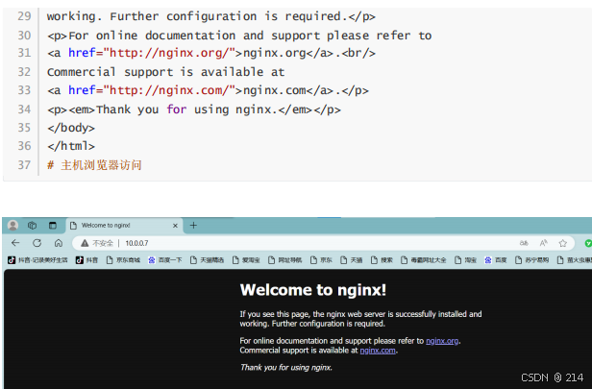Image resolution: width=592 pixels, height=389 pixels.
Task: Reload the page with the refresh icon
Action: coord(37,243)
